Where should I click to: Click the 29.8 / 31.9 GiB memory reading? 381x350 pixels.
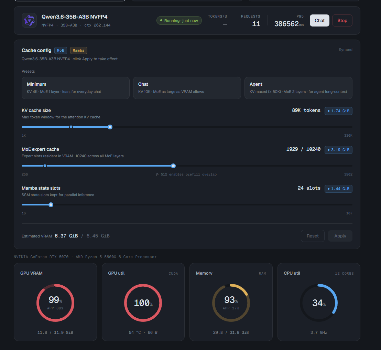point(231,332)
